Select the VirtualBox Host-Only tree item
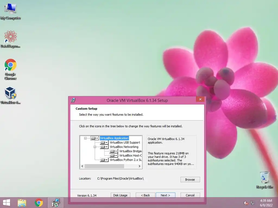Viewport: 278px width, 208px height. (130, 155)
